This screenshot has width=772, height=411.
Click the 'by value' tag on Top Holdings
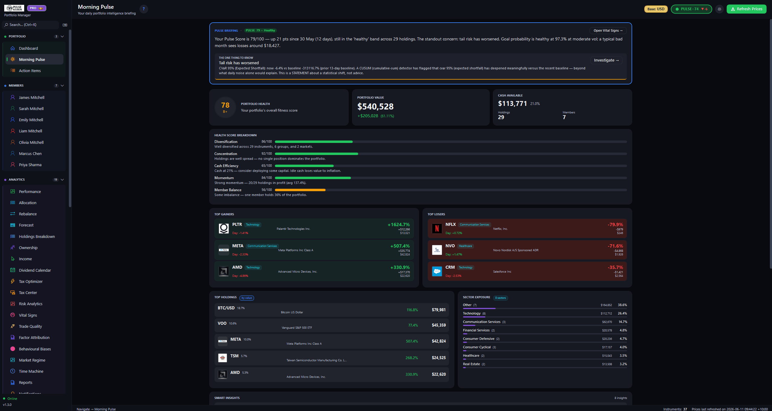coord(247,298)
